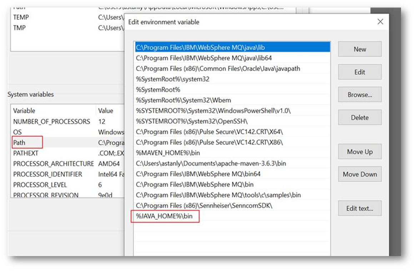
Task: Select the Oracle Java javapath entry
Action: point(218,68)
